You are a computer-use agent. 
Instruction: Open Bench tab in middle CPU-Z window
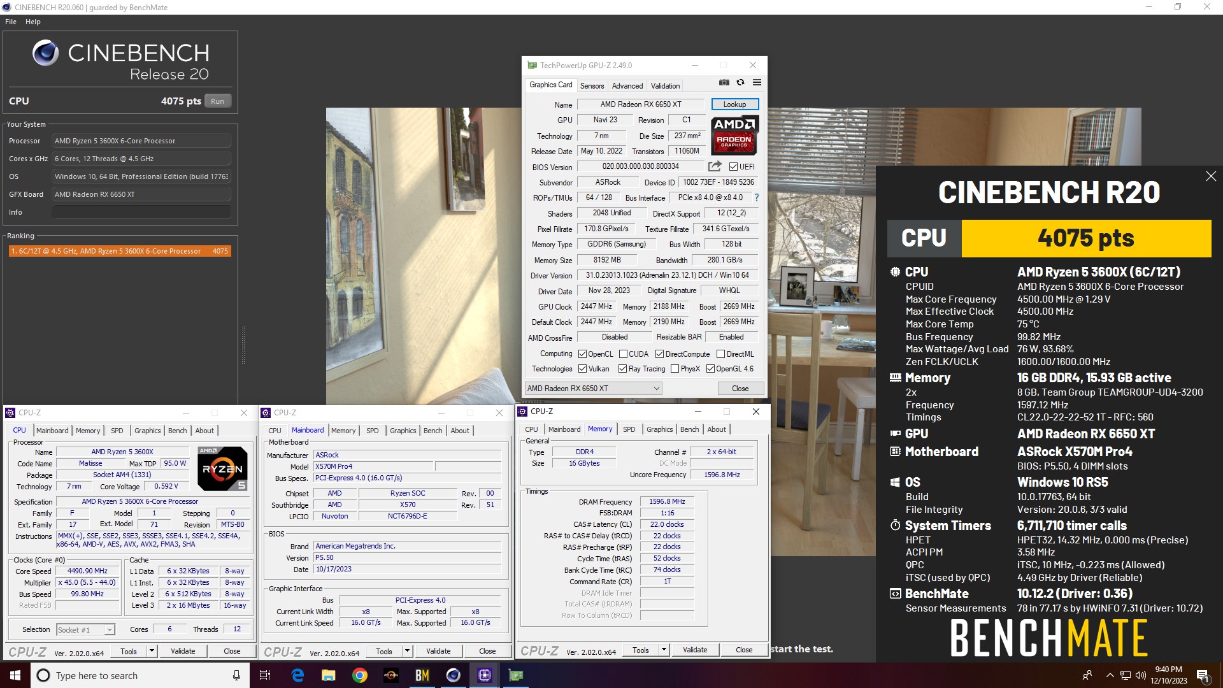[x=433, y=431]
